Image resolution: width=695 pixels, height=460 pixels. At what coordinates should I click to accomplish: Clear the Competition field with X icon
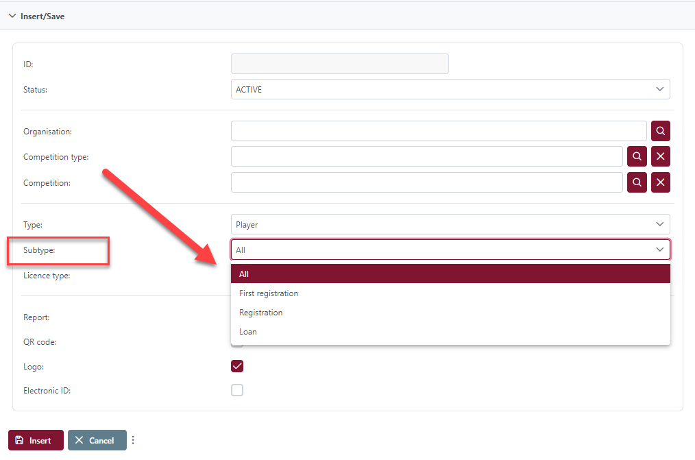click(660, 182)
